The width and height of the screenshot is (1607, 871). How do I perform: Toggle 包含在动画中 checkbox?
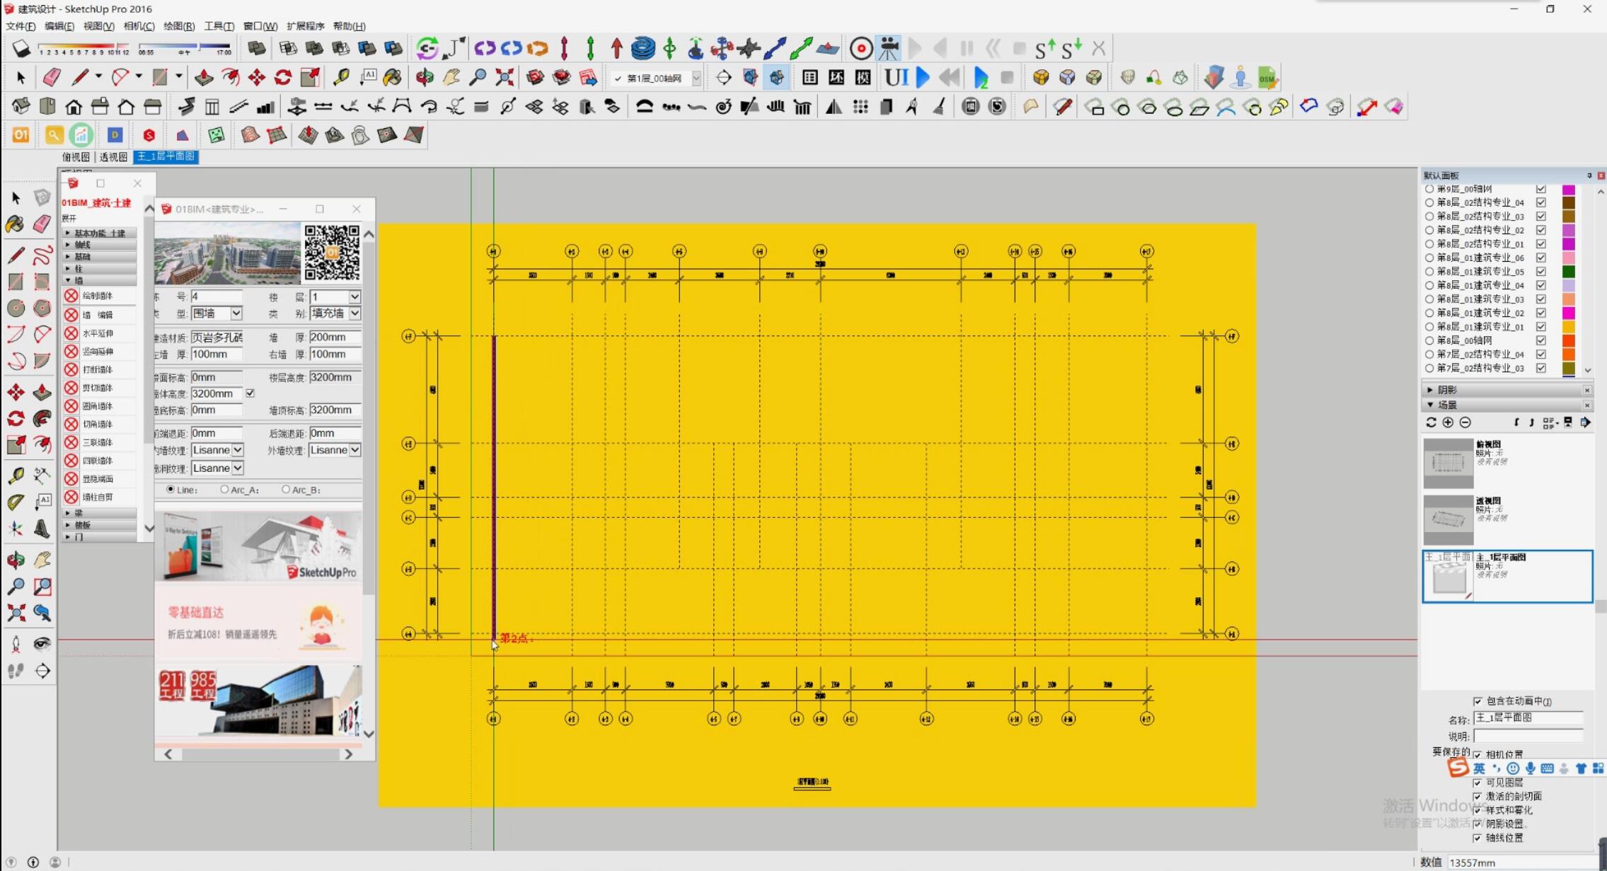click(1478, 701)
